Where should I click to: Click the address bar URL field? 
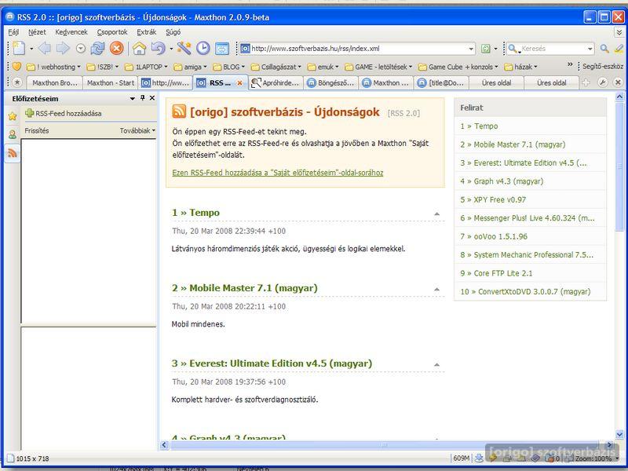359,49
